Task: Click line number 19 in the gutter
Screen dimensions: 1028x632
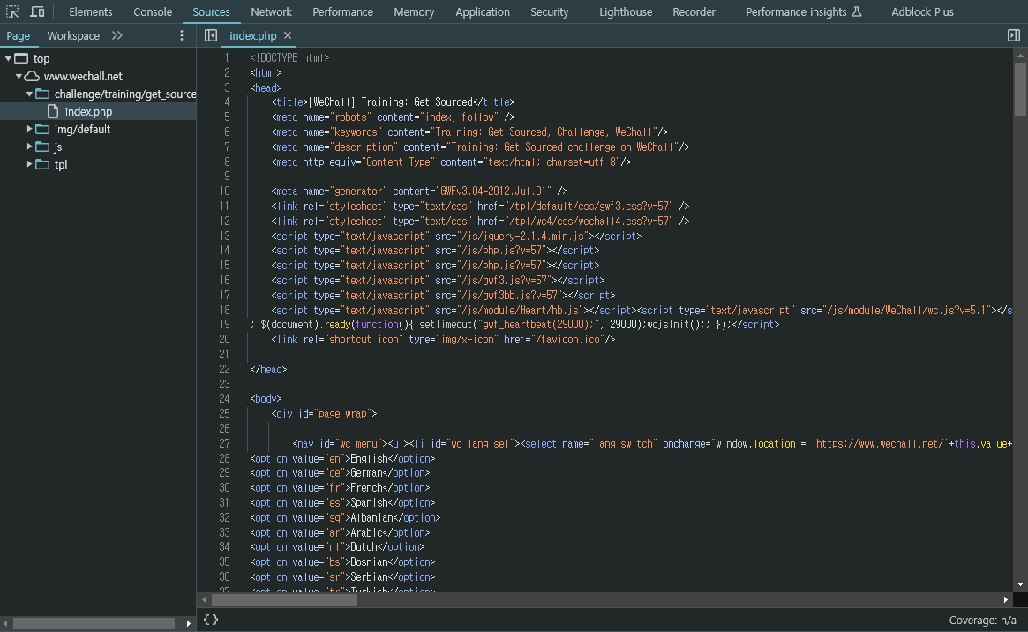Action: [x=224, y=325]
